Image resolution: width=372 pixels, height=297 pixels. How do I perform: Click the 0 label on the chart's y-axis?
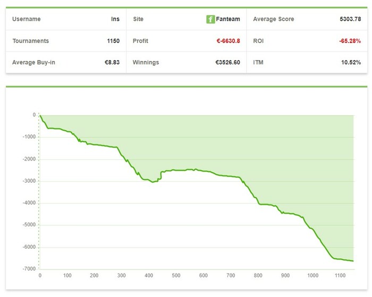pos(34,115)
